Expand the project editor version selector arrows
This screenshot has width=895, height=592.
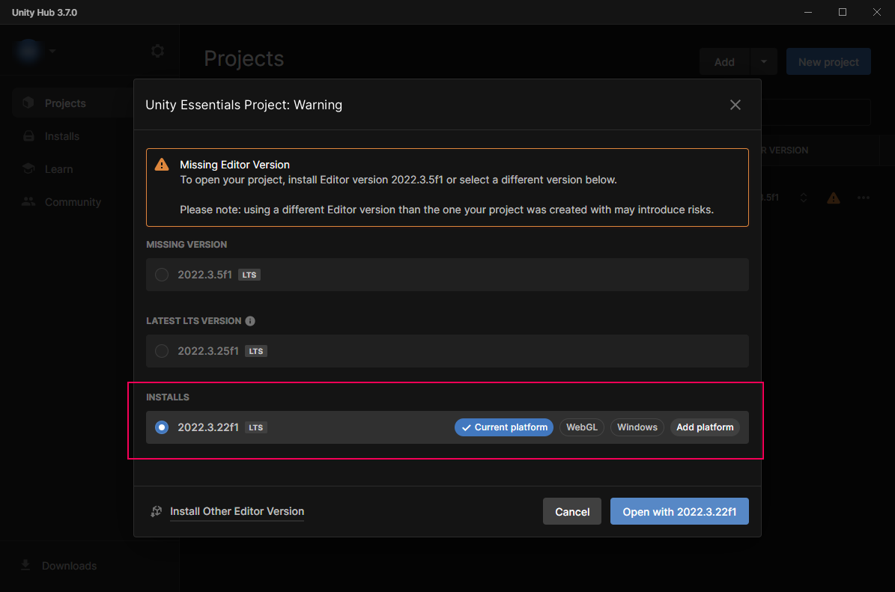point(804,198)
